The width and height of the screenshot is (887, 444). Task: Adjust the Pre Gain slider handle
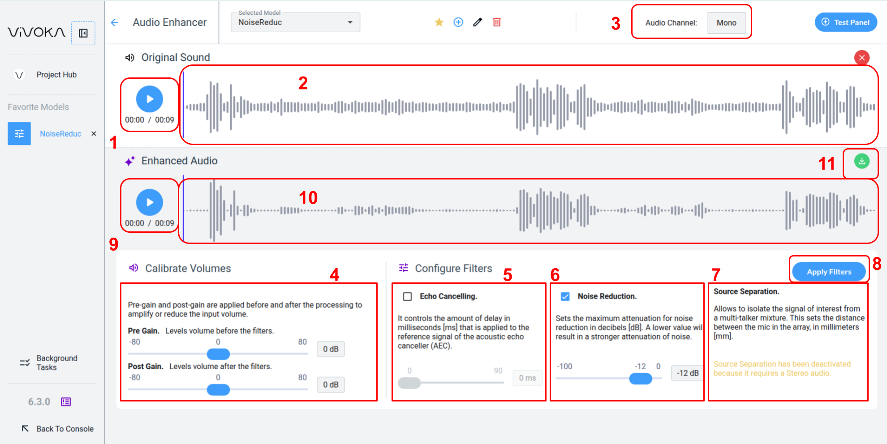(218, 354)
